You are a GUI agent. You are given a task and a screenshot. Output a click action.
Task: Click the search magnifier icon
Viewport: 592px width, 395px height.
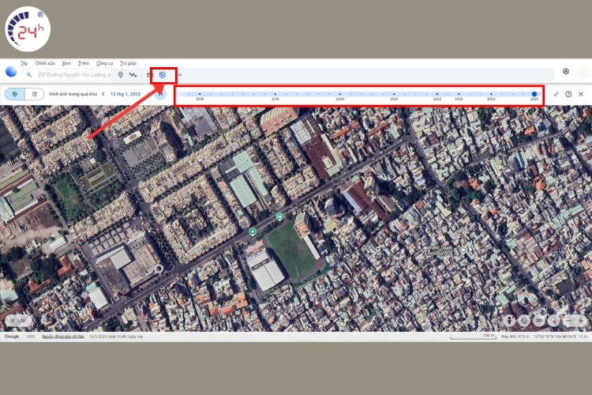tap(29, 75)
